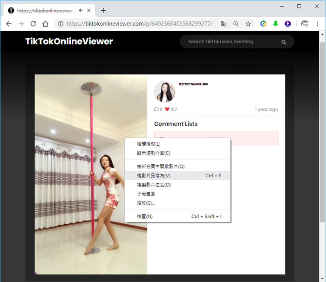This screenshot has height=282, width=326.
Task: Choose 在新分頁中開啟影片(O)
Action: [178, 167]
